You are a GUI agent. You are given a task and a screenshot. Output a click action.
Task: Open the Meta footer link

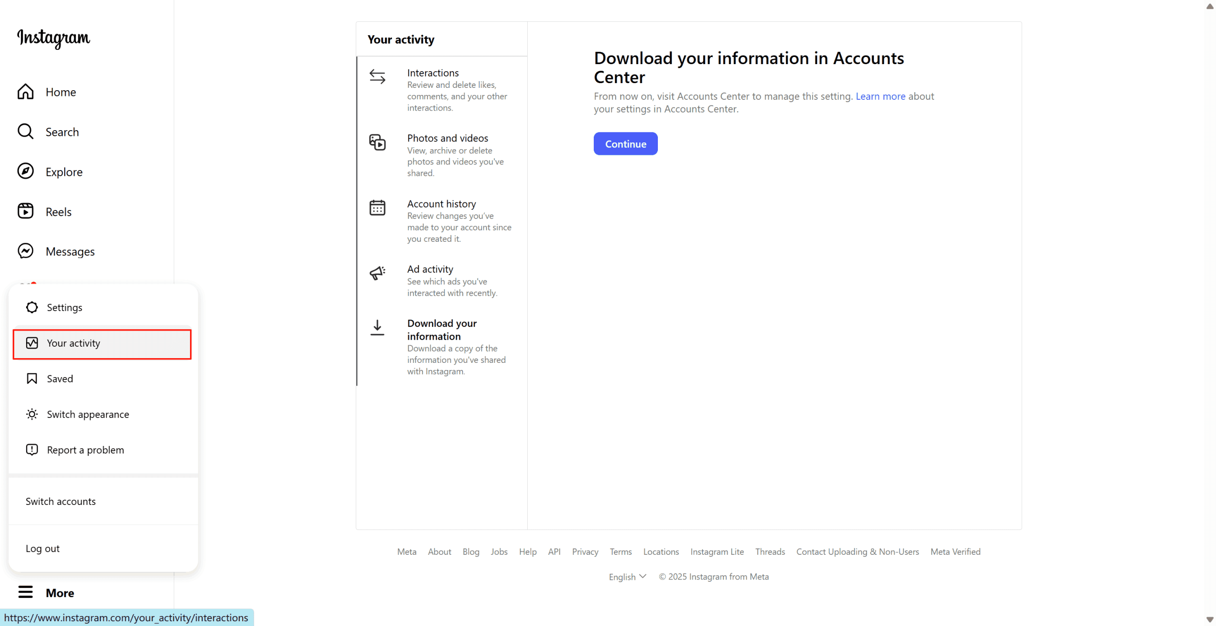point(407,551)
